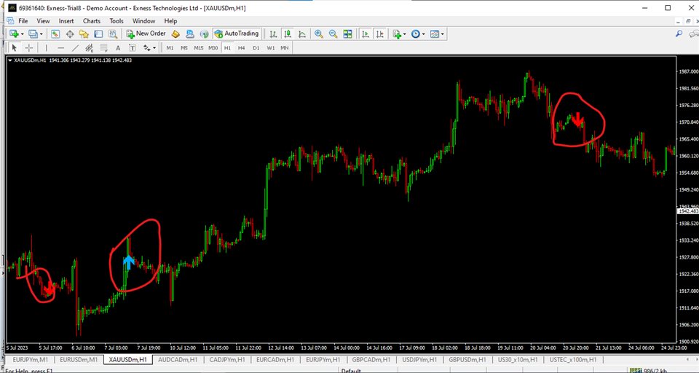Expand the Periods dropdown arrow
Viewport: 699px width, 373px height.
(424, 34)
